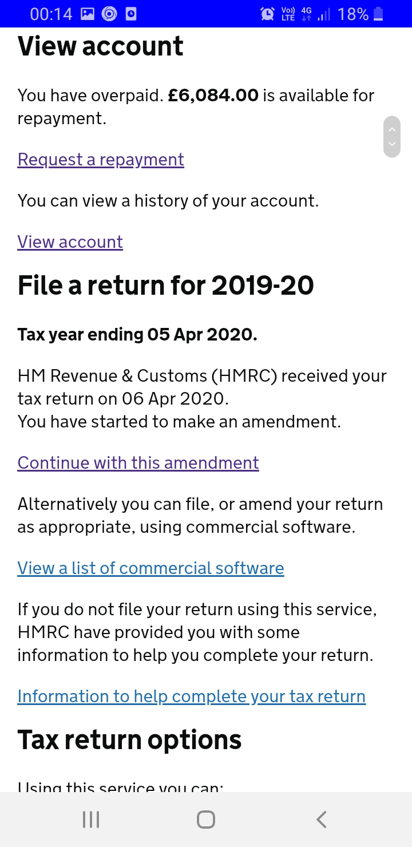Screen dimensions: 412x847
Task: Tap the 4G data indicator icon
Action: click(306, 14)
